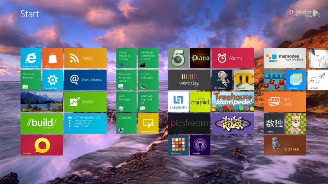Launch the Sudoku tile

(274, 123)
